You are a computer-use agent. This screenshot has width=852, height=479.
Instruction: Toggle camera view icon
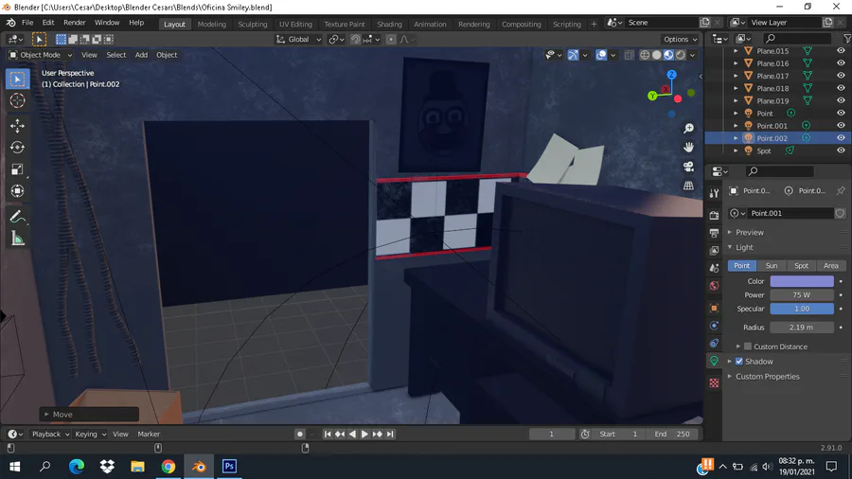click(x=688, y=167)
